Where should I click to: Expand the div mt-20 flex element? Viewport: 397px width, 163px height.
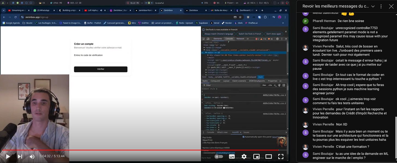point(208,55)
